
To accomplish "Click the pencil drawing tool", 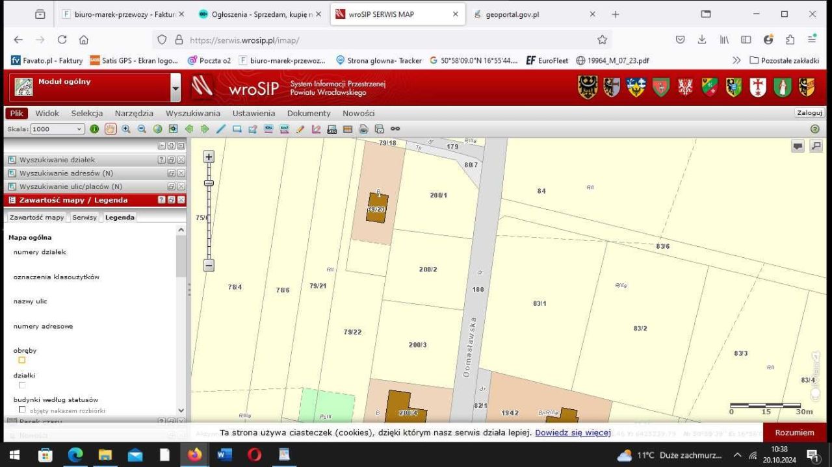I will [300, 129].
